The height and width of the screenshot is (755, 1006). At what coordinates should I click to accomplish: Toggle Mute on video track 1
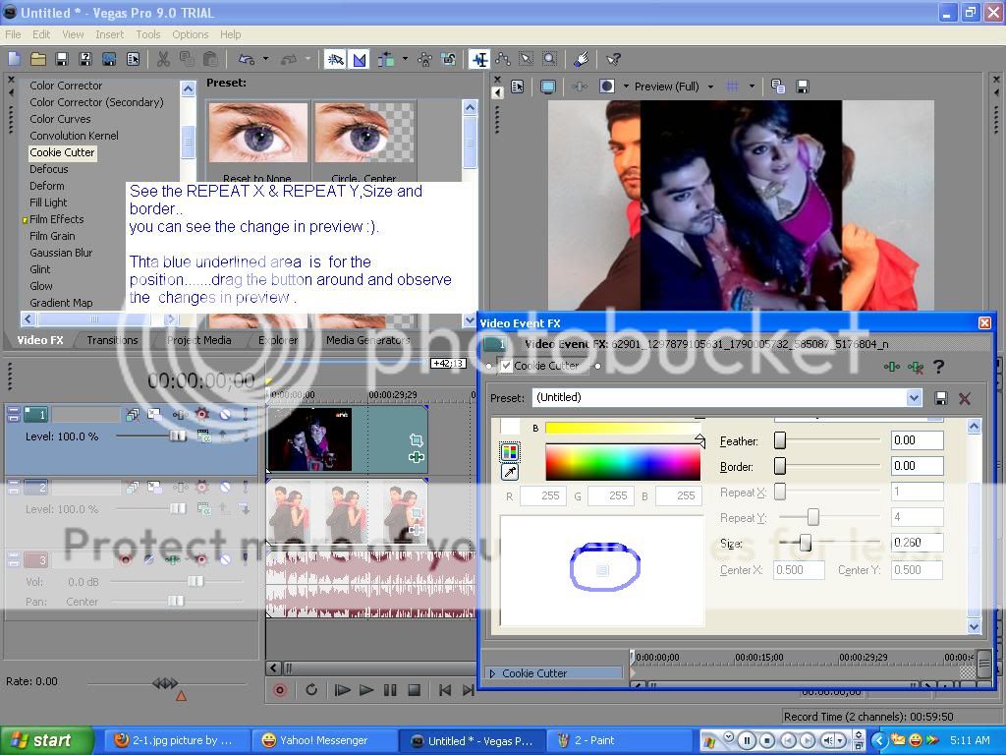pyautogui.click(x=225, y=415)
